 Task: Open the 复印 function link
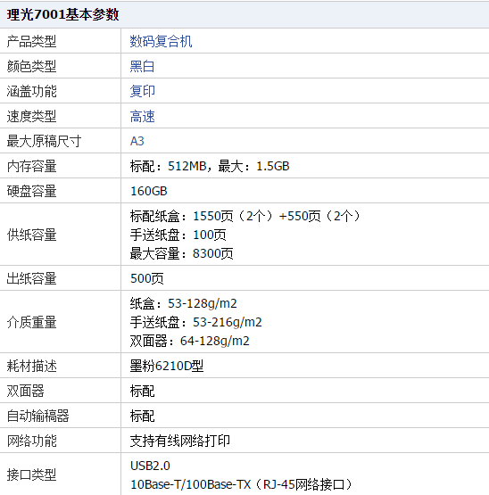point(142,91)
